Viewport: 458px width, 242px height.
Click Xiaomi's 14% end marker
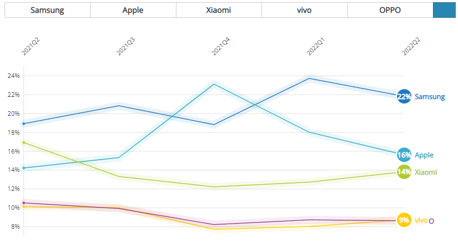[x=404, y=172]
